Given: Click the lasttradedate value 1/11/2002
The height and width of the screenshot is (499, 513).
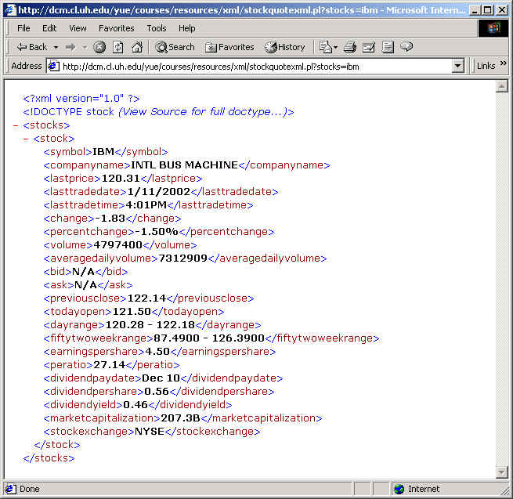Looking at the screenshot, I should tap(159, 192).
